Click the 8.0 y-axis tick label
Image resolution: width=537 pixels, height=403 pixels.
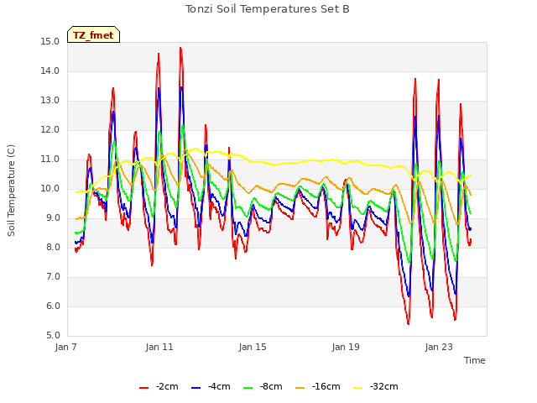[53, 248]
